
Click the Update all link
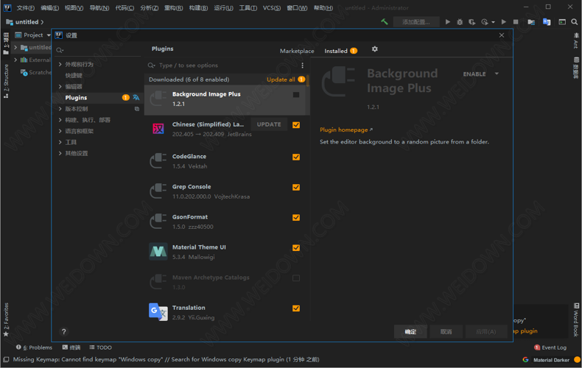click(x=281, y=79)
